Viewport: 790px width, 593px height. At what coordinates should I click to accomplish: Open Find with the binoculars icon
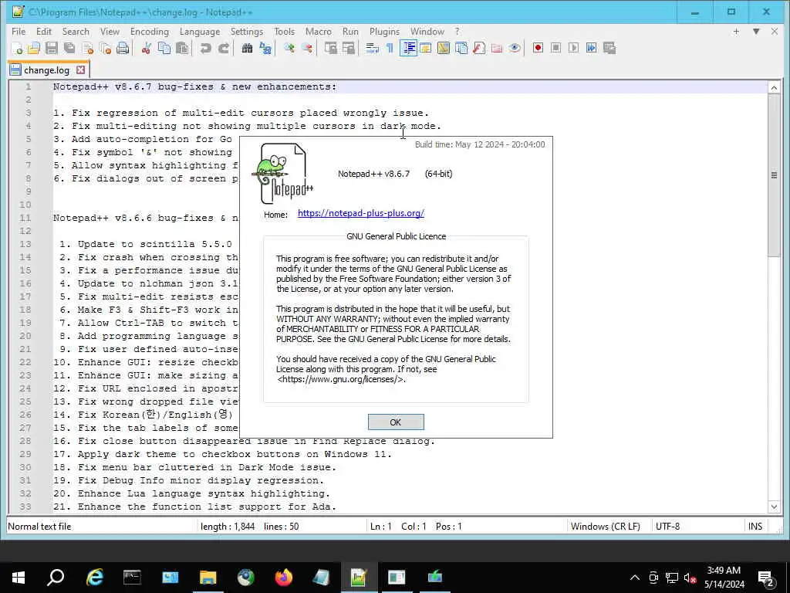(247, 48)
